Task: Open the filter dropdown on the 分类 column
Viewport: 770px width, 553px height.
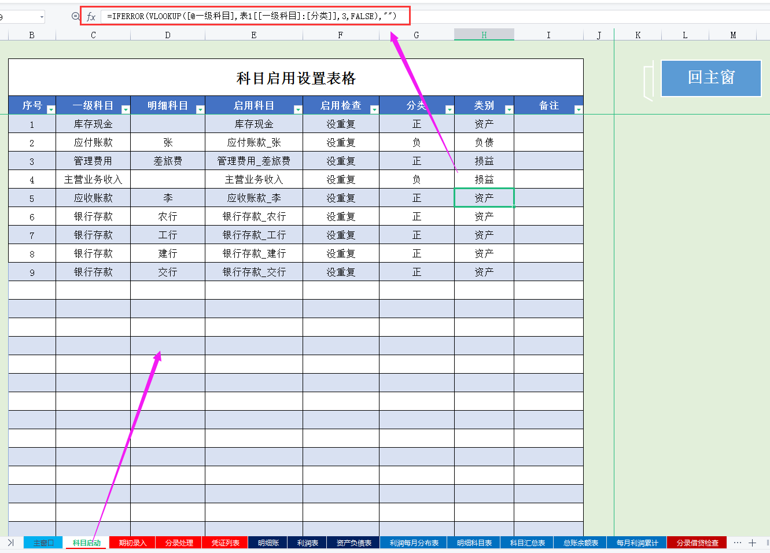Action: [x=451, y=108]
